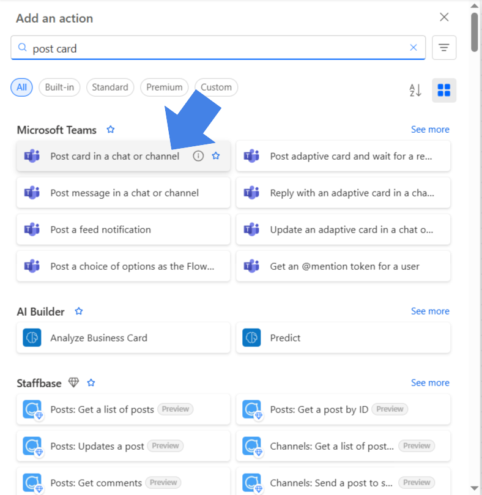
Task: Choose Post a feed notification
Action: point(123,229)
